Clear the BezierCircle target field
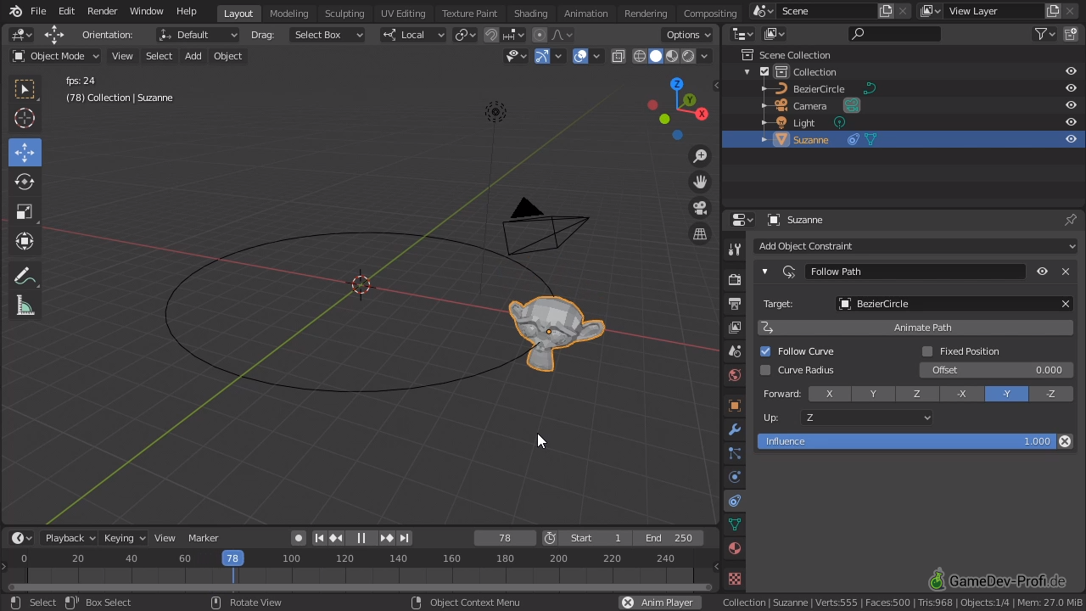 tap(1066, 304)
